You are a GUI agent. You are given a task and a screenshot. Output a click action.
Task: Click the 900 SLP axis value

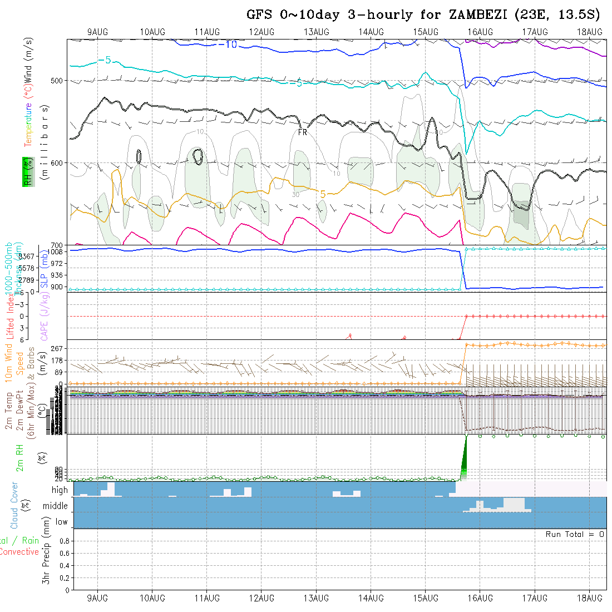coord(57,287)
